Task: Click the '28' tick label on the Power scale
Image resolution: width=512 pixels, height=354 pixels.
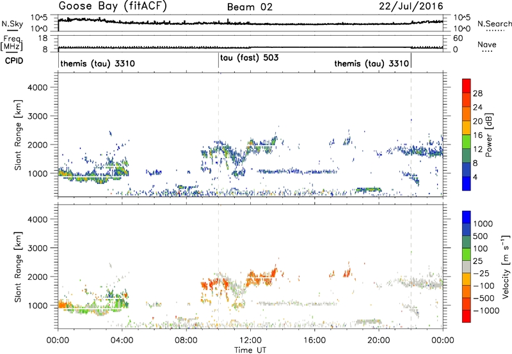Action: coord(477,93)
